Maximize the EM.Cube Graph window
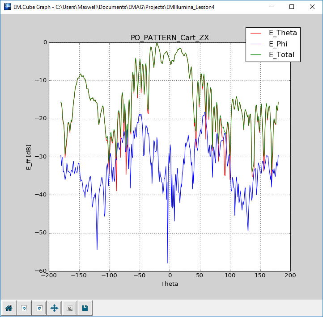The image size is (323, 317). click(x=292, y=7)
